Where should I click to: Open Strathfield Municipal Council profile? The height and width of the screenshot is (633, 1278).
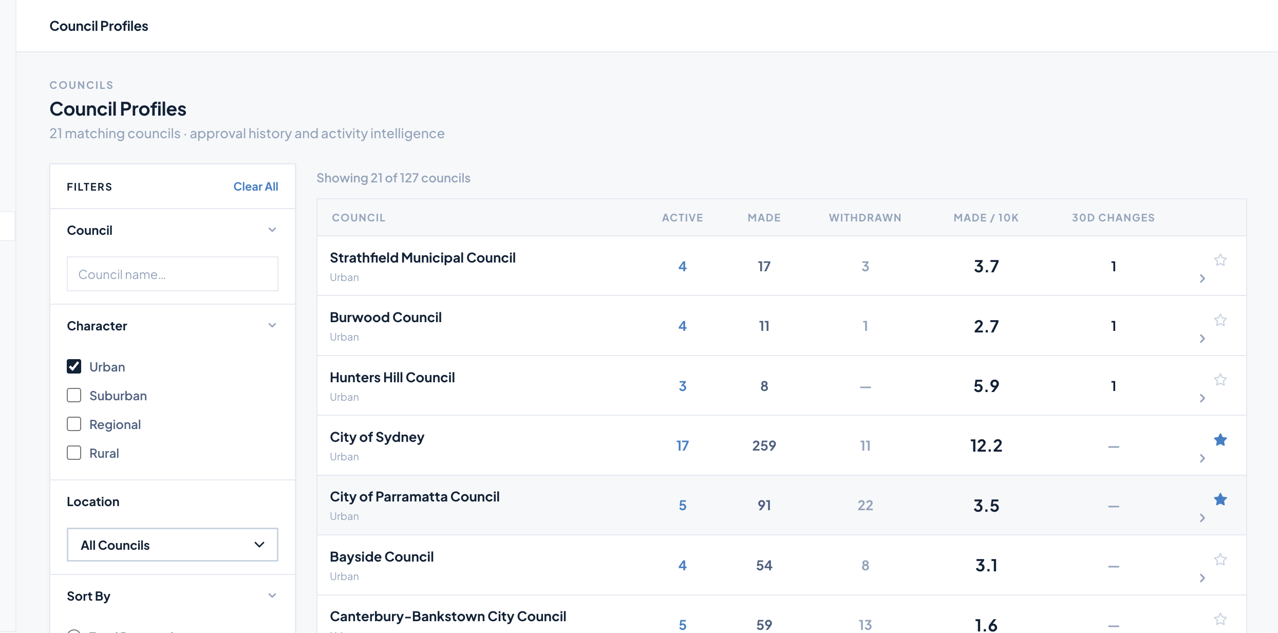coord(423,258)
